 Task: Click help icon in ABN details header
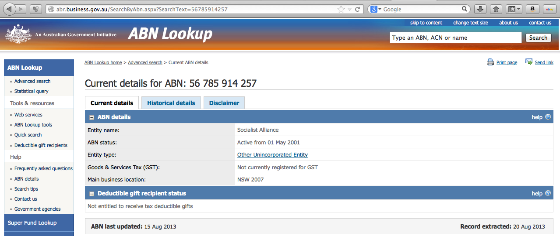548,117
